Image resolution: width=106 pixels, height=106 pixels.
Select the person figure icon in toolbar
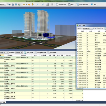13,4
